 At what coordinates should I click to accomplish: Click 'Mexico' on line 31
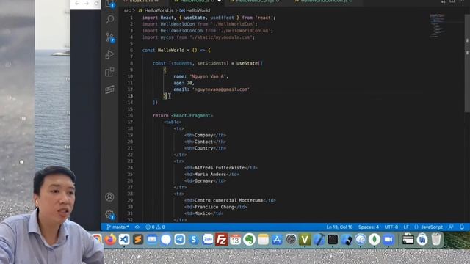click(203, 213)
